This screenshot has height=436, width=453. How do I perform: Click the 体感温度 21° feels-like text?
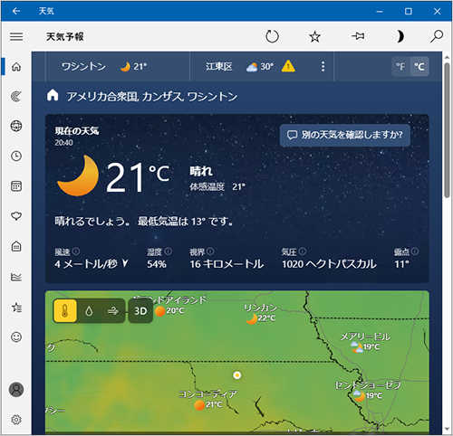point(217,186)
